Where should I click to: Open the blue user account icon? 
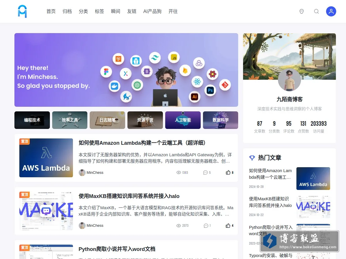tap(331, 12)
